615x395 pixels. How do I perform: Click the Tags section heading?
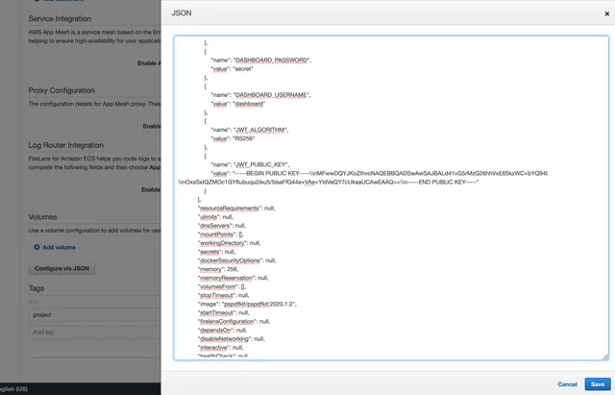coord(37,288)
